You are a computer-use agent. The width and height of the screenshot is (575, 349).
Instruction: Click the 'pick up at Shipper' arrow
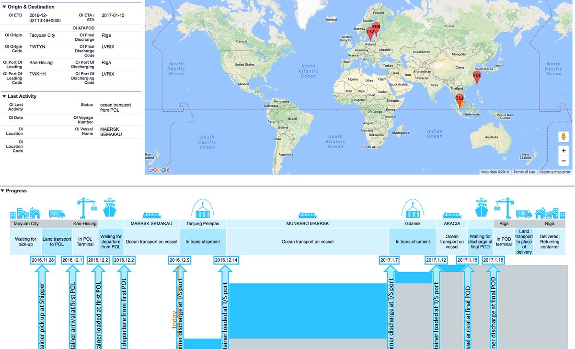(x=43, y=307)
